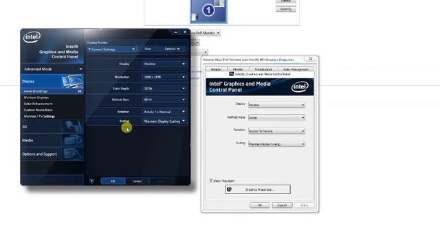
Task: Toggle the Show Tray Icon checkbox
Action: click(211, 180)
